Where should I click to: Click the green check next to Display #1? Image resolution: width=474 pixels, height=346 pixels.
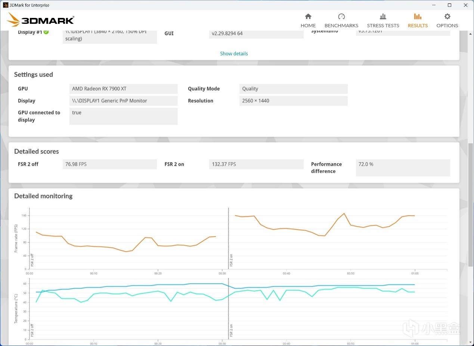click(46, 32)
